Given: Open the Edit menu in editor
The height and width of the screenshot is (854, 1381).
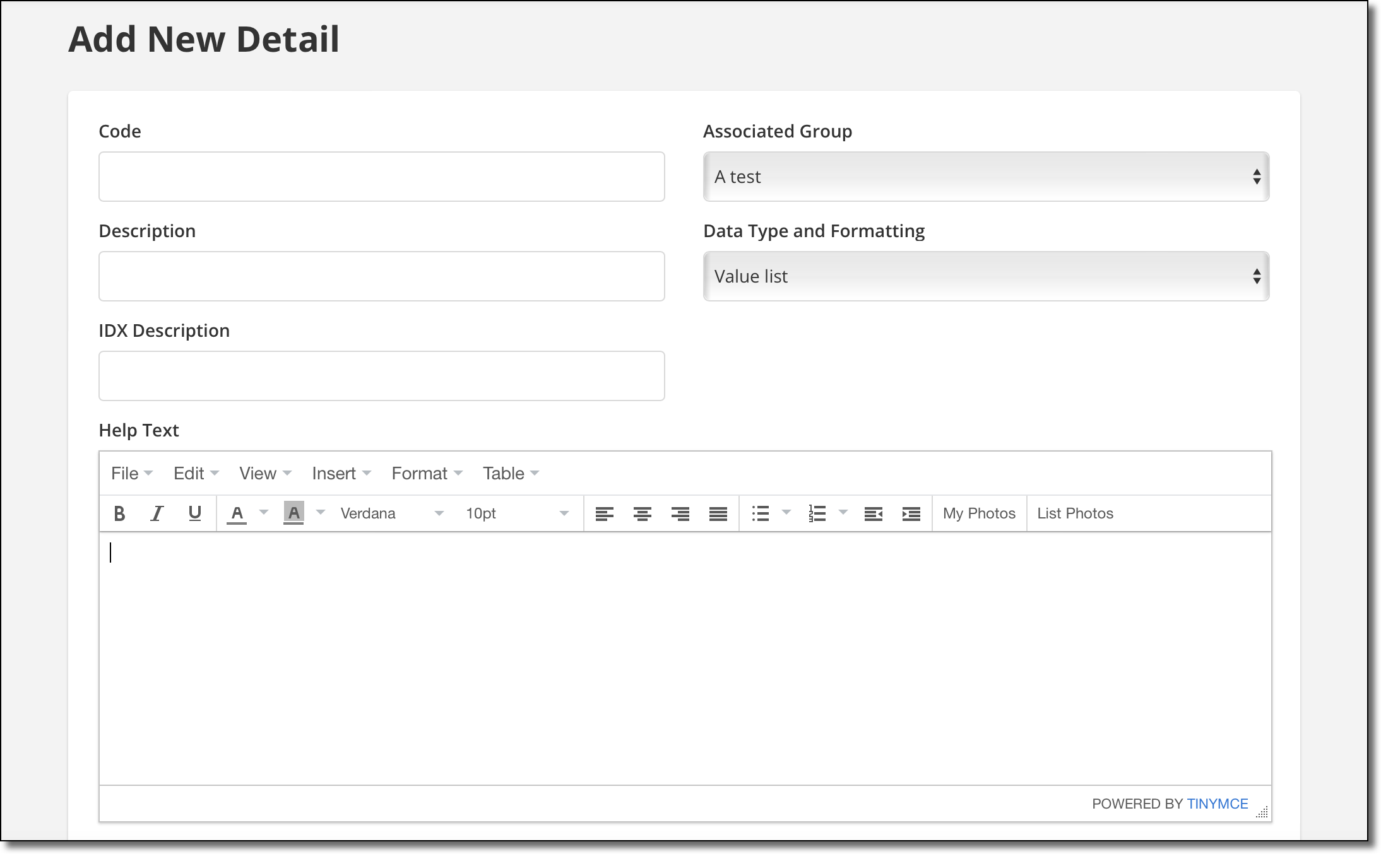Looking at the screenshot, I should [196, 474].
